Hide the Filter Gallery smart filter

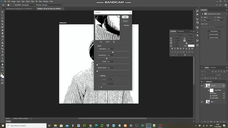tap(211, 98)
